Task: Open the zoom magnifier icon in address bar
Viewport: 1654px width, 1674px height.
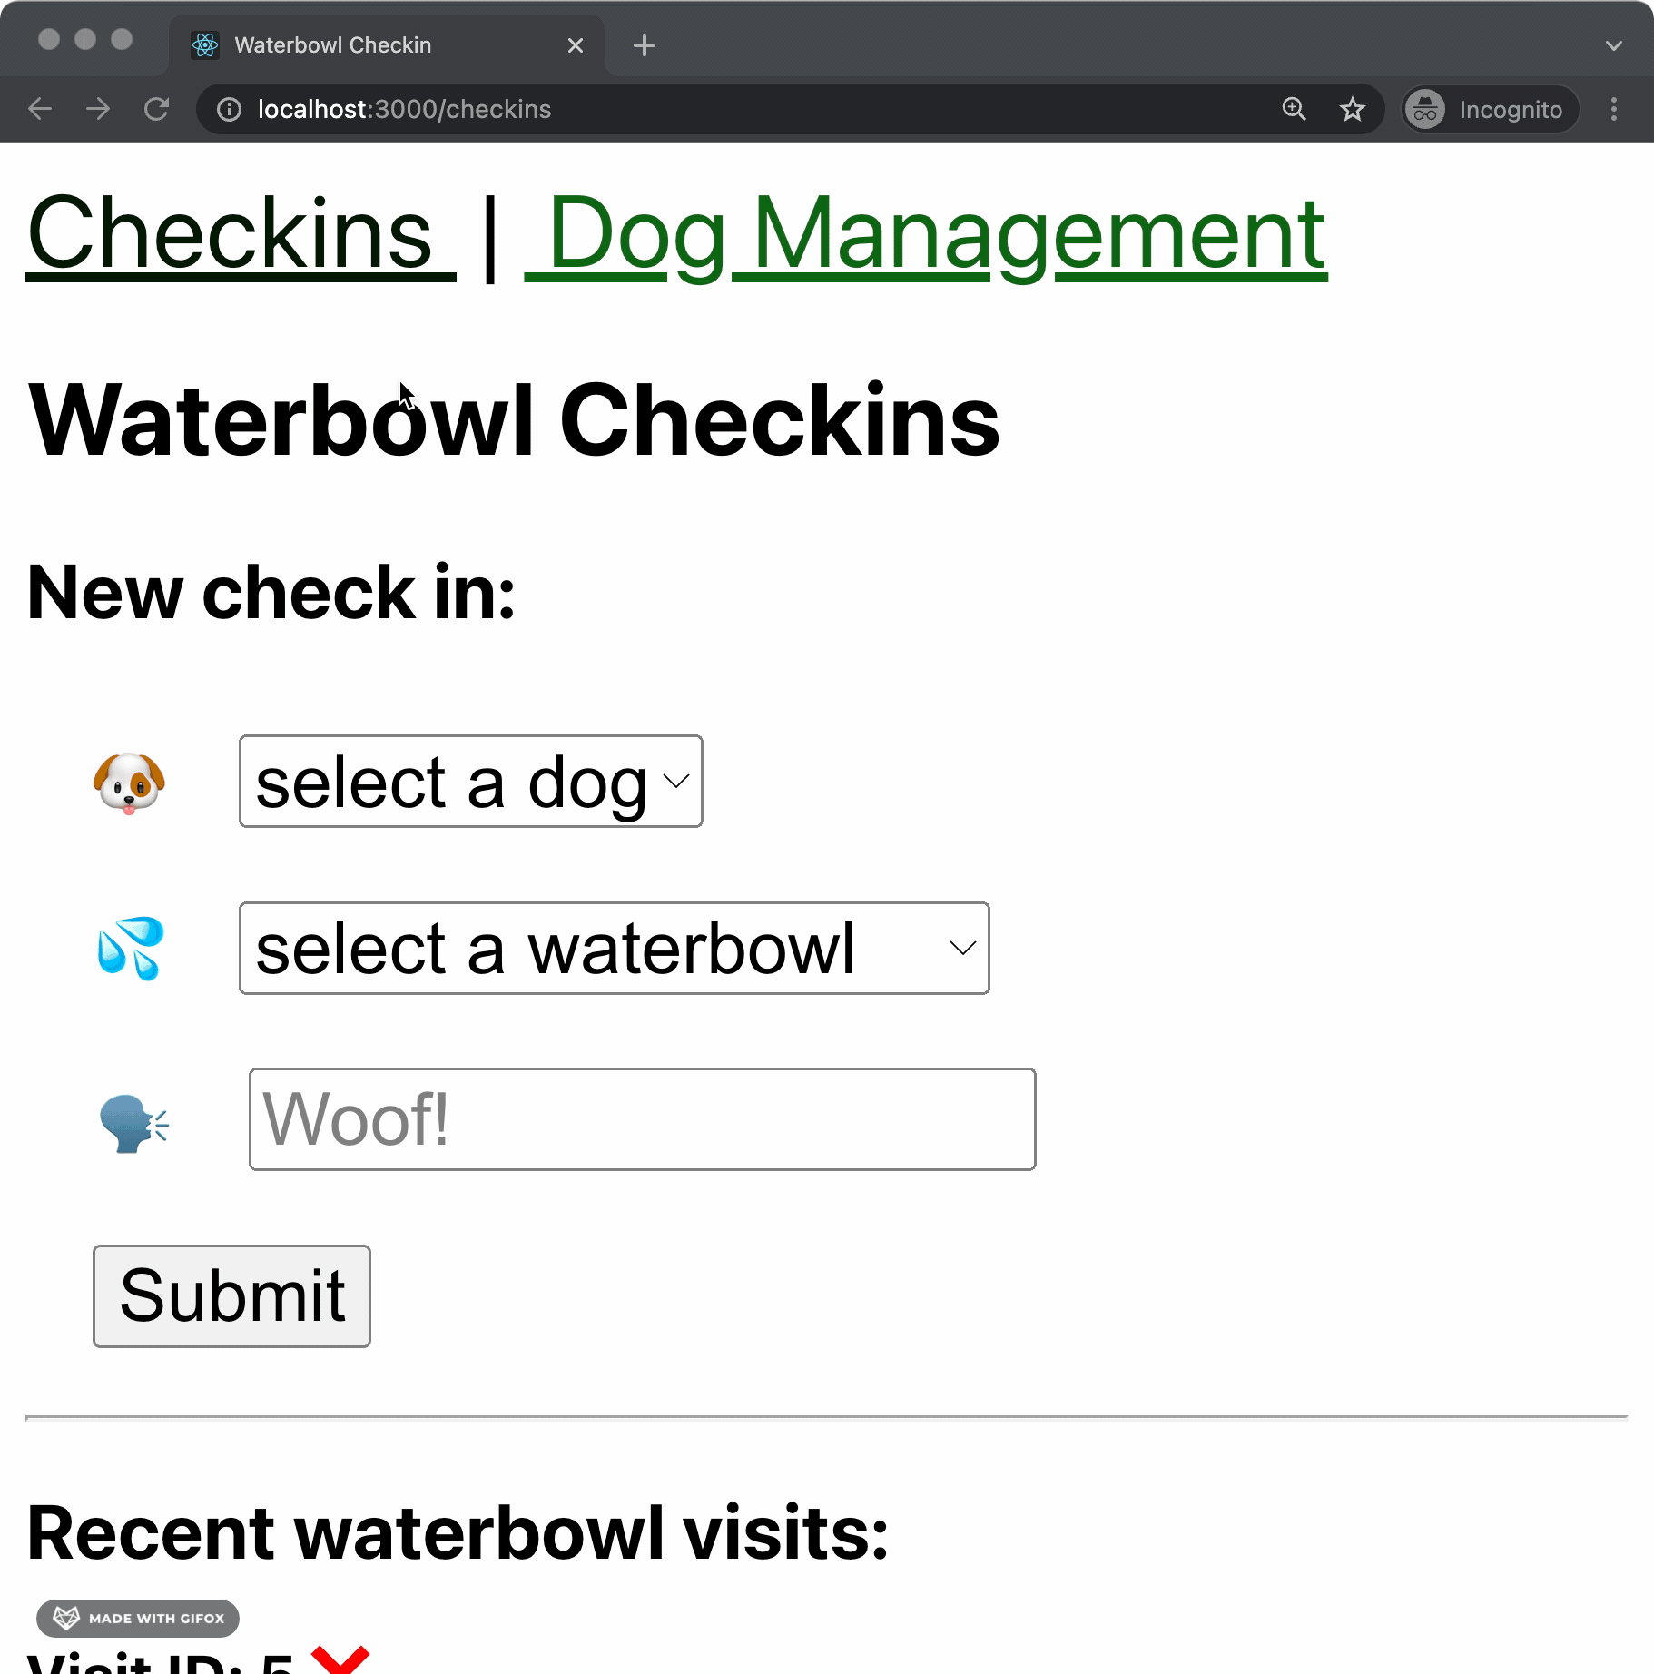Action: [1294, 109]
